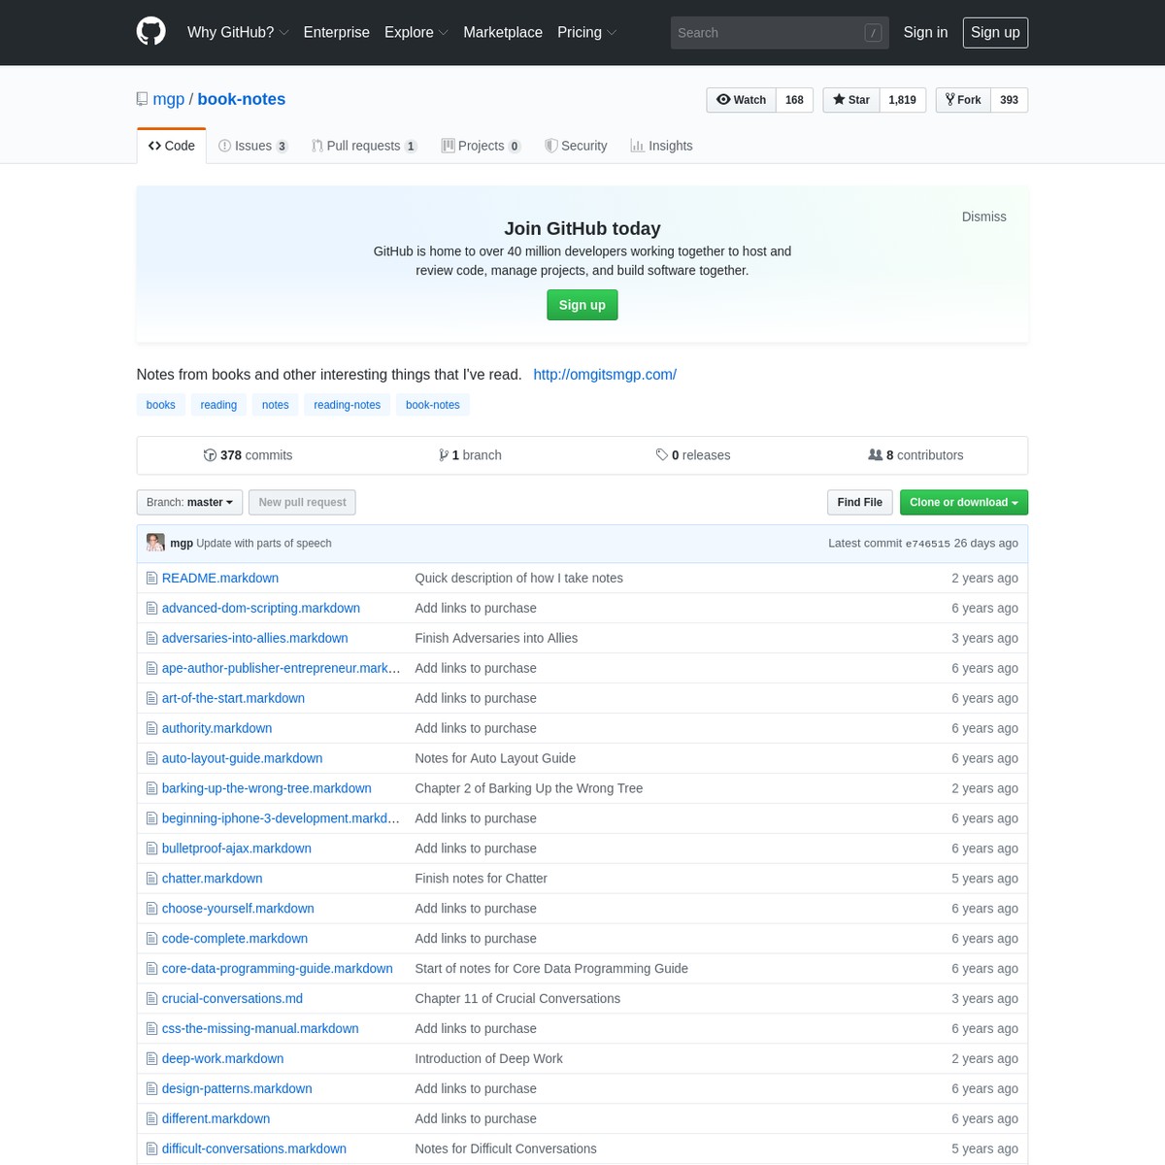Screen dimensions: 1165x1165
Task: Click file icon next to art-of-the-start.markdown
Action: click(x=151, y=698)
